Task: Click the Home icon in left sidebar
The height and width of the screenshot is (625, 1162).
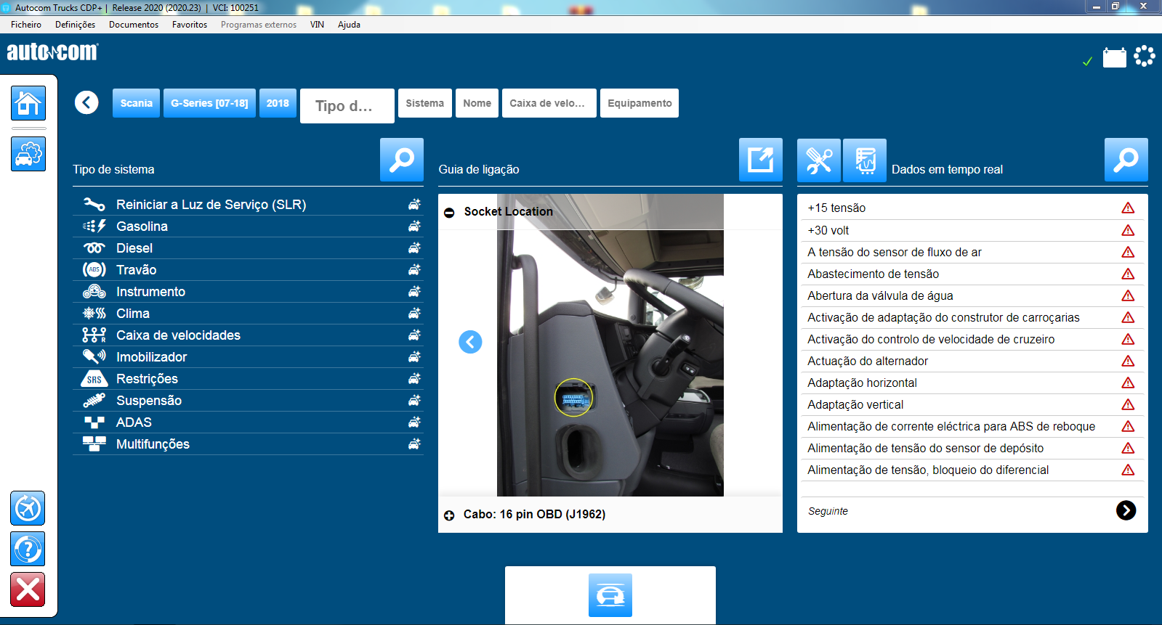Action: pos(28,103)
